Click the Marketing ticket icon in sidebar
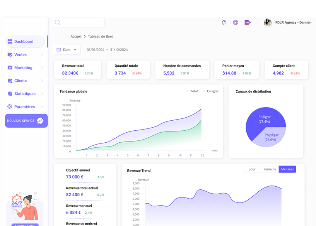 point(10,67)
